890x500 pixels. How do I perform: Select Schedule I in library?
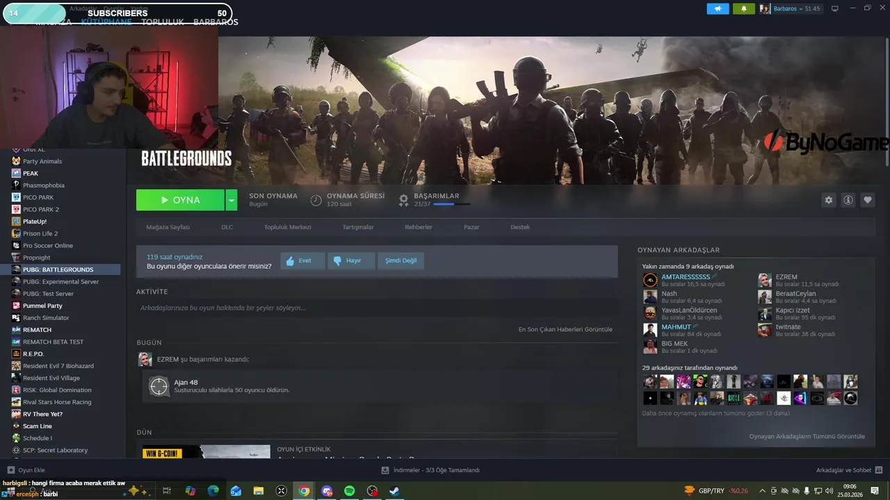click(38, 438)
